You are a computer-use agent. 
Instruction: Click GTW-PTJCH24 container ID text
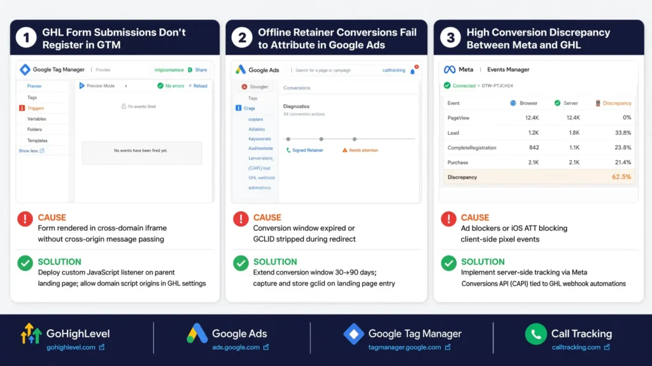[497, 86]
